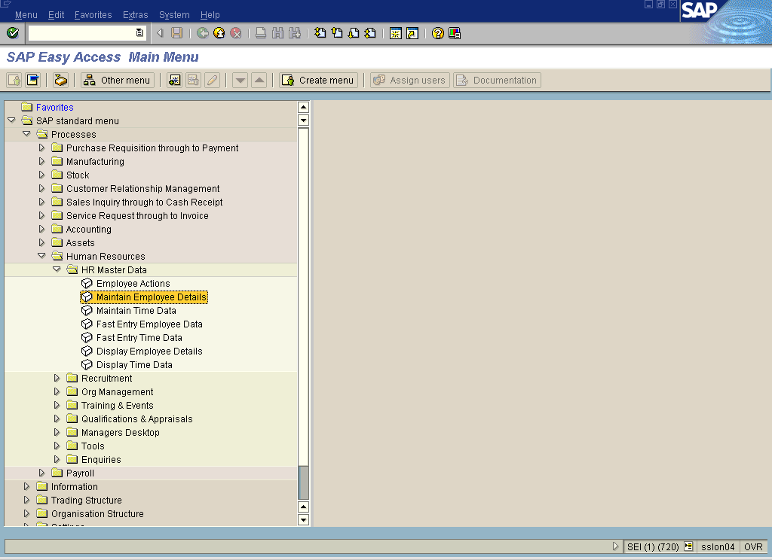This screenshot has width=772, height=560.
Task: Click the status bar system info icon
Action: tap(688, 546)
